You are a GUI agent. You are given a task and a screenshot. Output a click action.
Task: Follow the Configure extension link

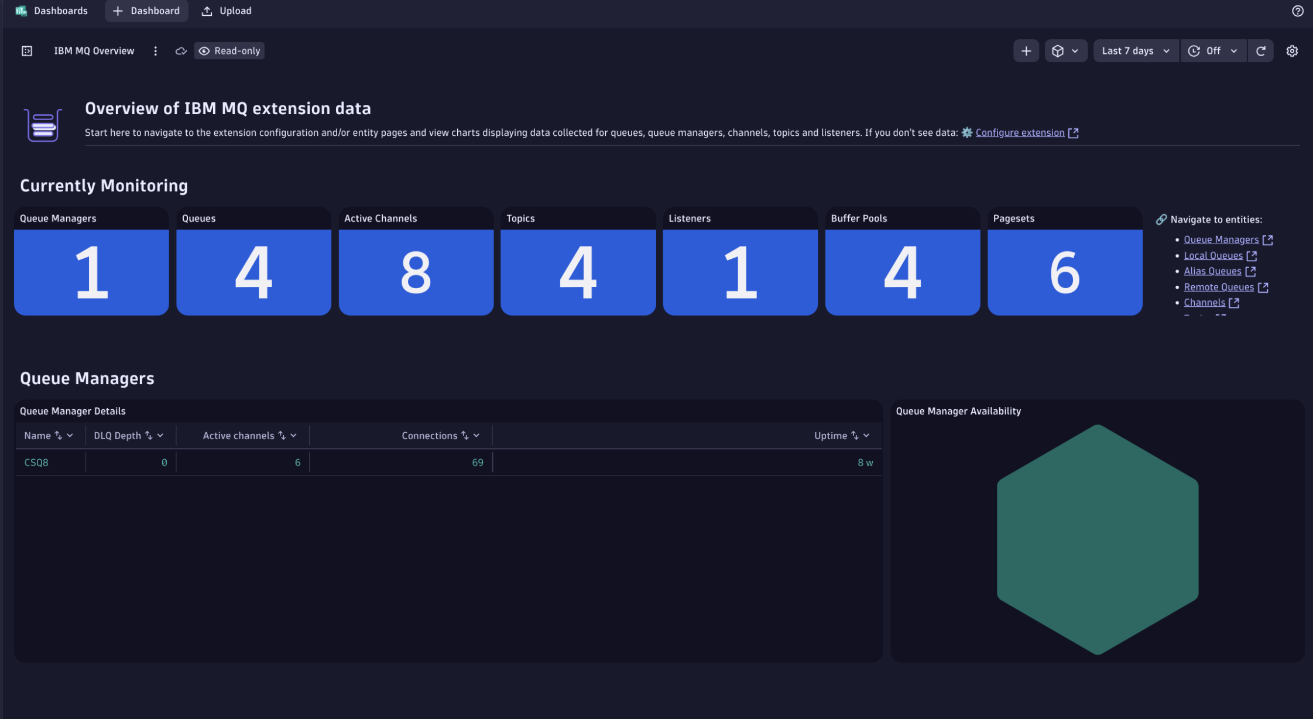pyautogui.click(x=1019, y=133)
